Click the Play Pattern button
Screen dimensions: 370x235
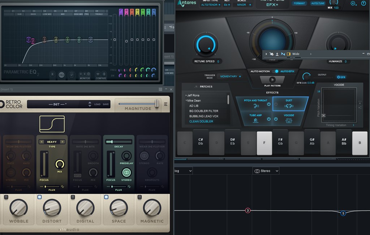[x=272, y=80]
